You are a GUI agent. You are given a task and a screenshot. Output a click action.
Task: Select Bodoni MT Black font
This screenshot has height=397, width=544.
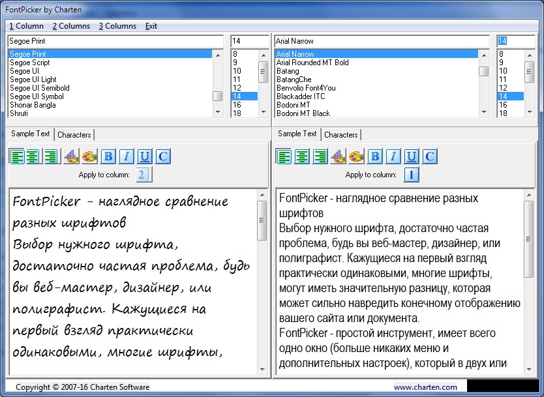376,113
